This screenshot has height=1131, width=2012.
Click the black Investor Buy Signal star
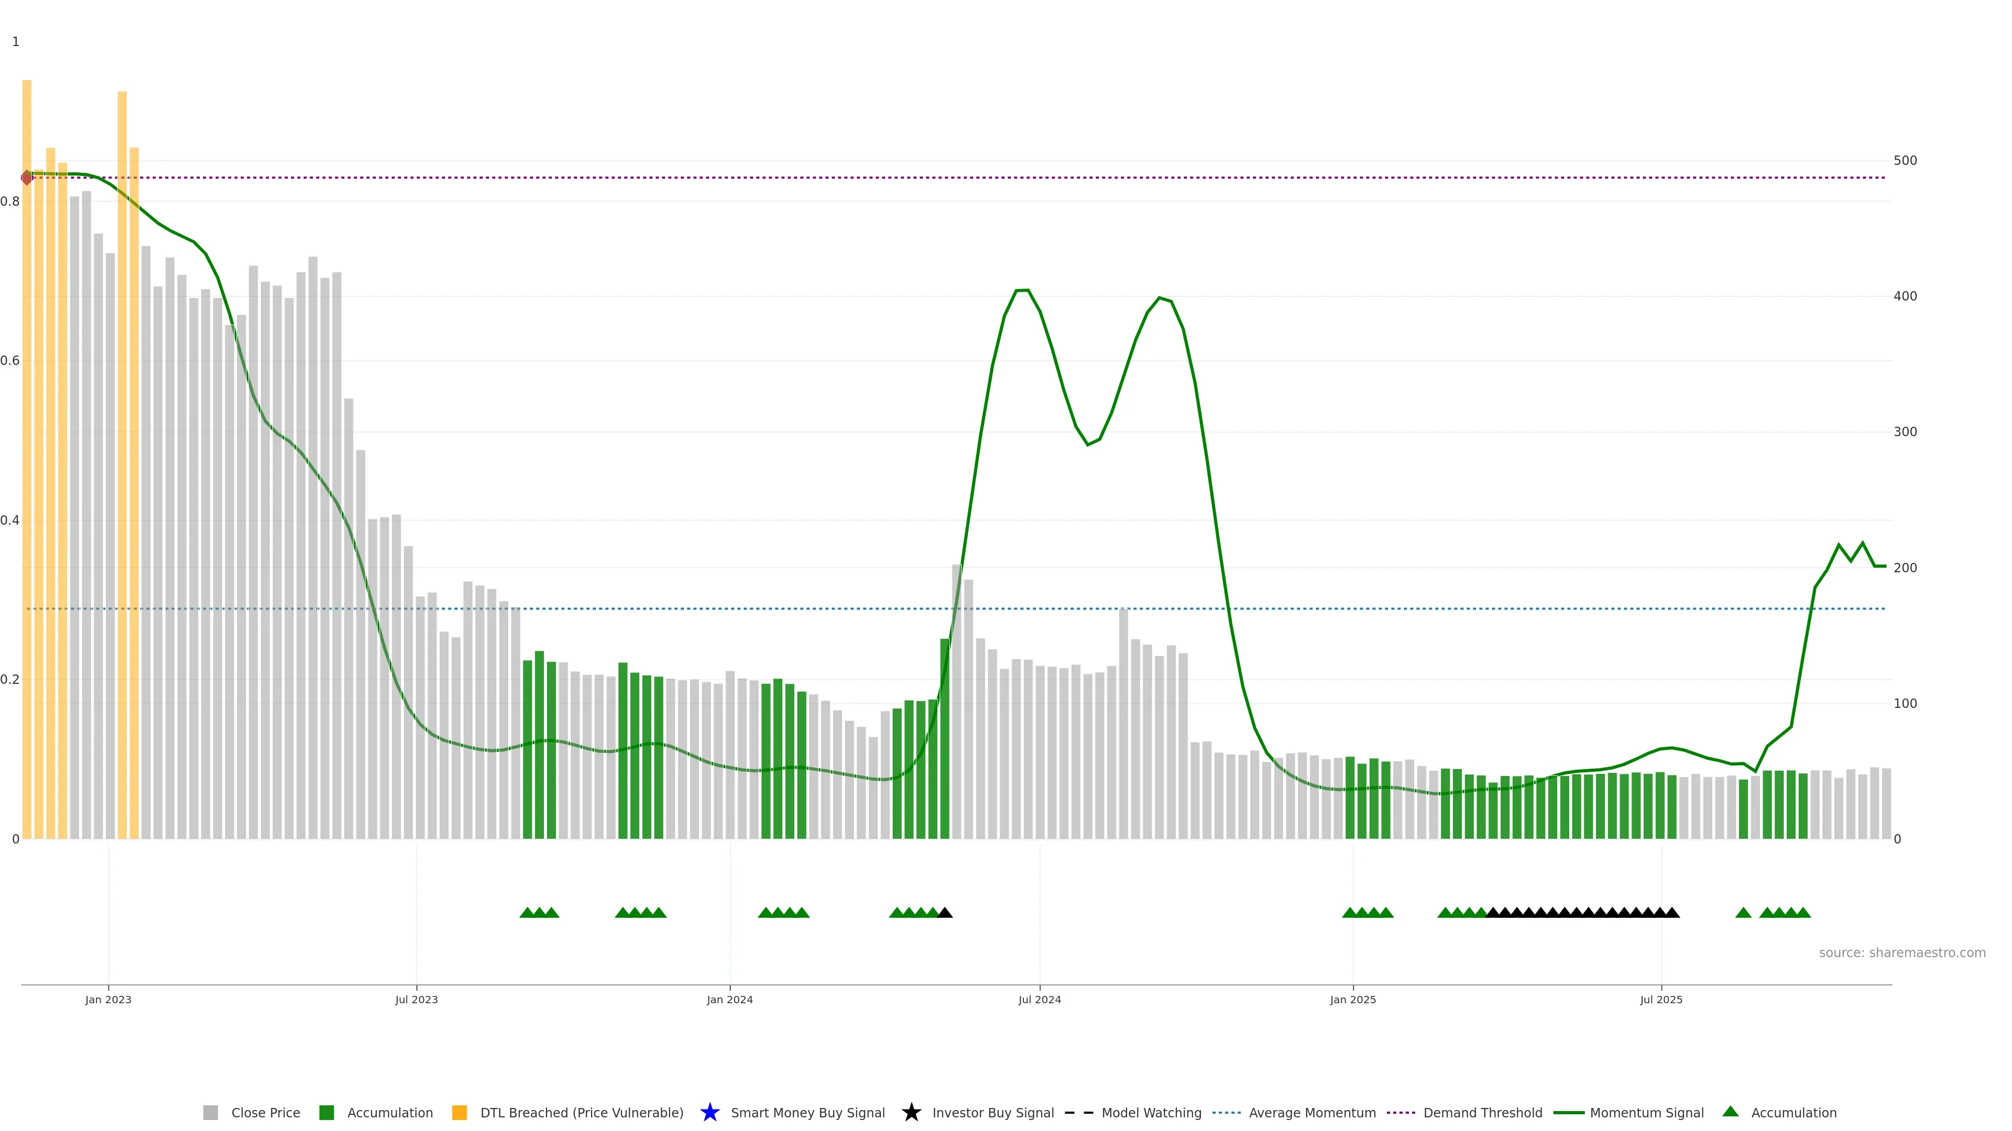point(911,1112)
